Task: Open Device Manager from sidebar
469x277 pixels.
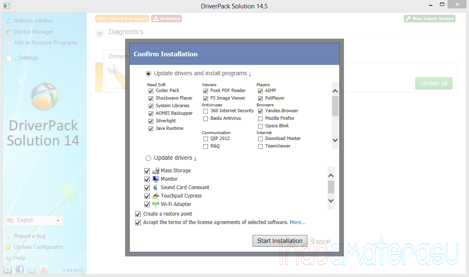Action: (34, 32)
